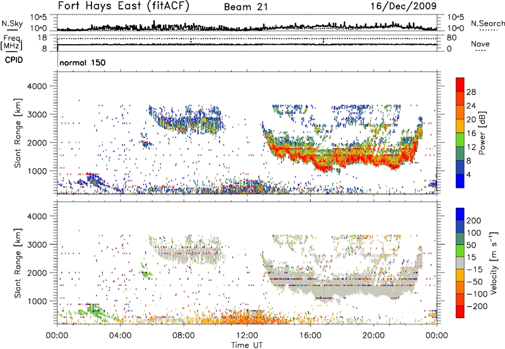Viewport: 505px width, 349px height.
Task: Click the blue top of the velocity color bar
Action: point(460,214)
